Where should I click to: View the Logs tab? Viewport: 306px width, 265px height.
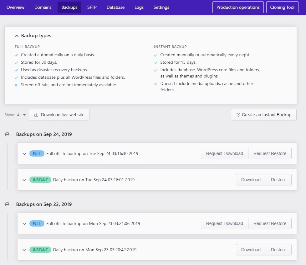(139, 7)
